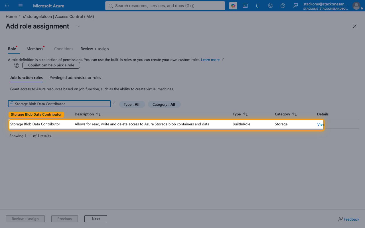Click the Microsoft Azure logo text
The width and height of the screenshot is (365, 228).
pos(48,6)
